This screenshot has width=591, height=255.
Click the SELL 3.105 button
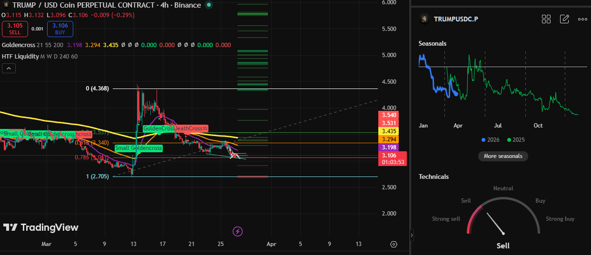14,29
